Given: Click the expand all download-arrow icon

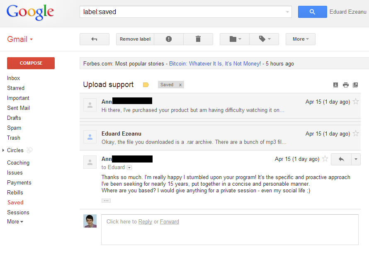Looking at the screenshot, I should click(335, 85).
